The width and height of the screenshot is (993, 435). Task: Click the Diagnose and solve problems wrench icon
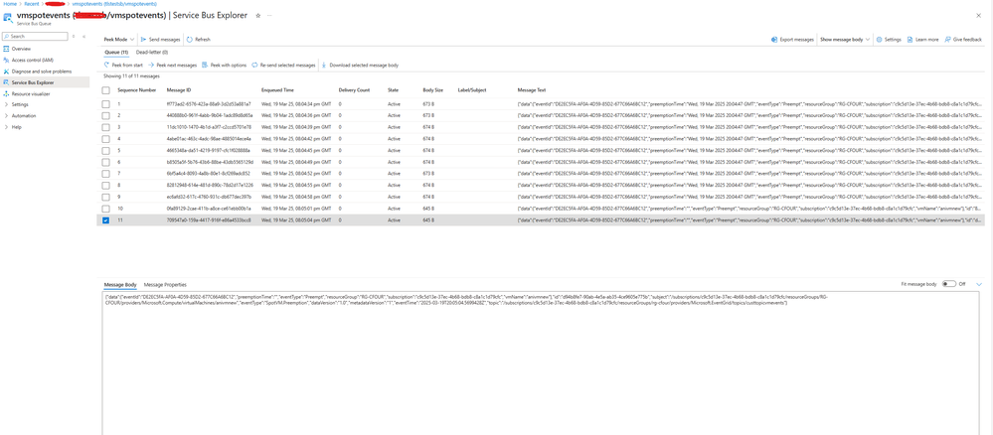click(6, 71)
